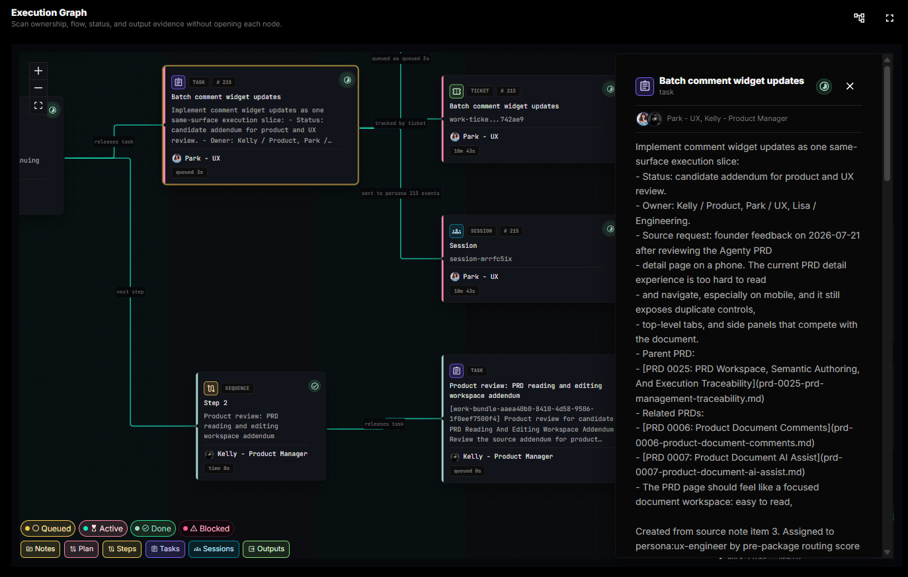Click the auto-layout graph icon in the header

(x=859, y=18)
